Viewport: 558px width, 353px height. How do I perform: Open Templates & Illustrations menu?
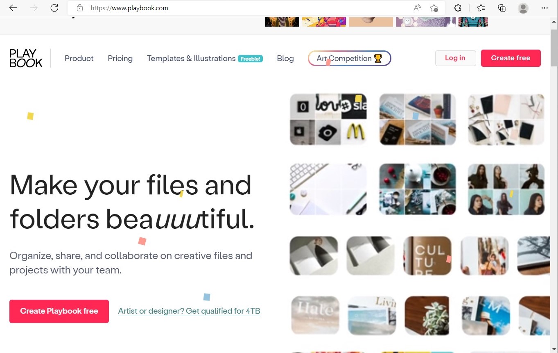(191, 58)
